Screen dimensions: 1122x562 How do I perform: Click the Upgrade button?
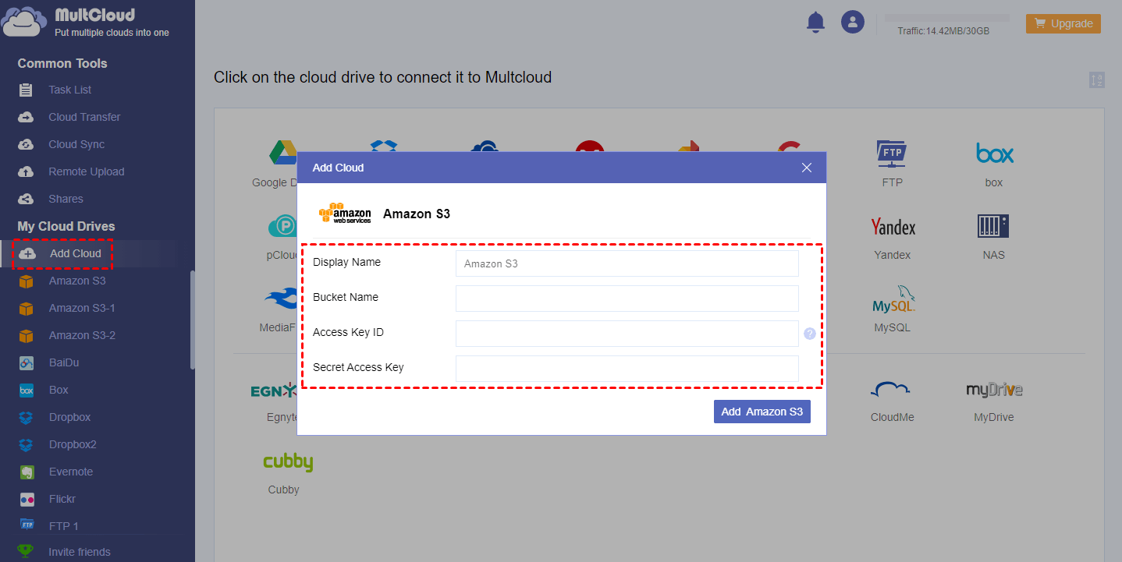coord(1063,23)
